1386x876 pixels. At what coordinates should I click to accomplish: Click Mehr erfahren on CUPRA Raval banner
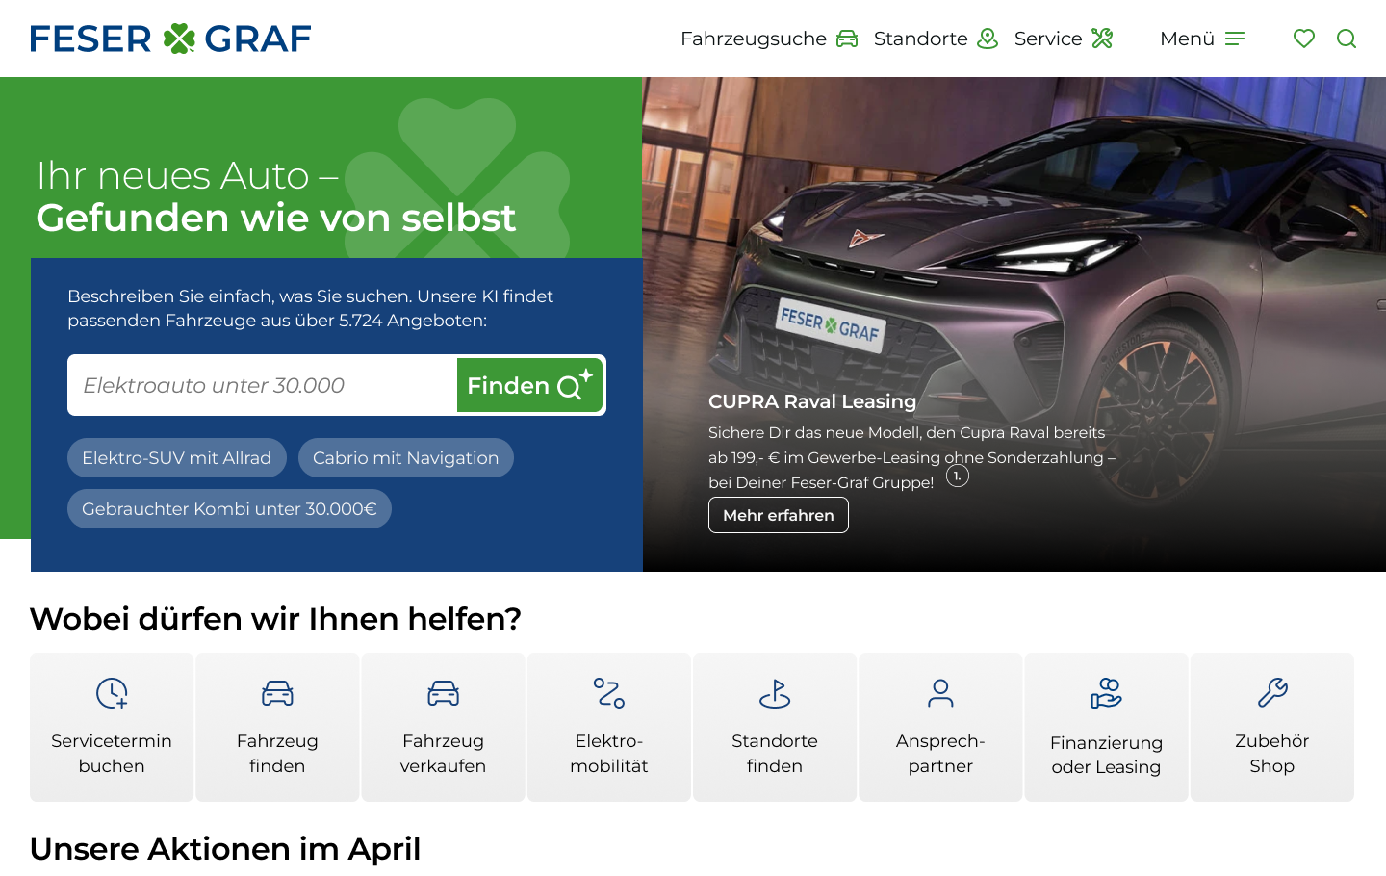tap(779, 515)
